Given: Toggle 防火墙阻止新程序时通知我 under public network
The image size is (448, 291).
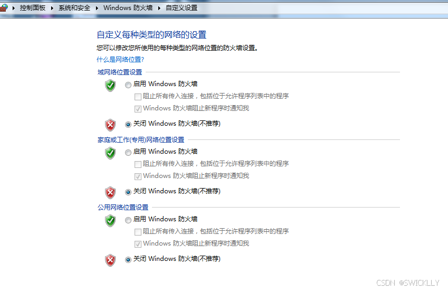Looking at the screenshot, I should [x=138, y=244].
